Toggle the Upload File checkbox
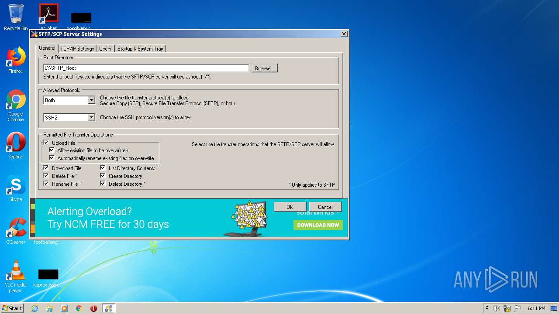Viewport: 559px width, 314px height. point(46,143)
